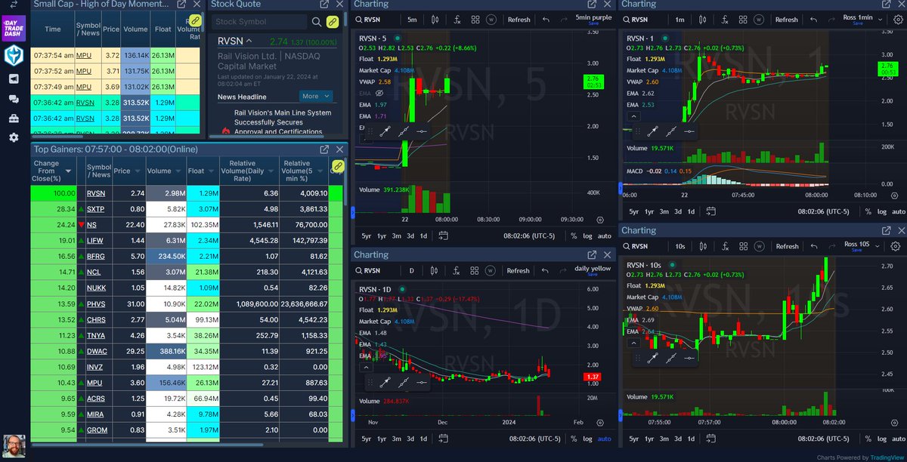Viewport: 907px width, 462px height.
Task: Pop out the Small Cap High of Day panel
Action: [x=181, y=5]
